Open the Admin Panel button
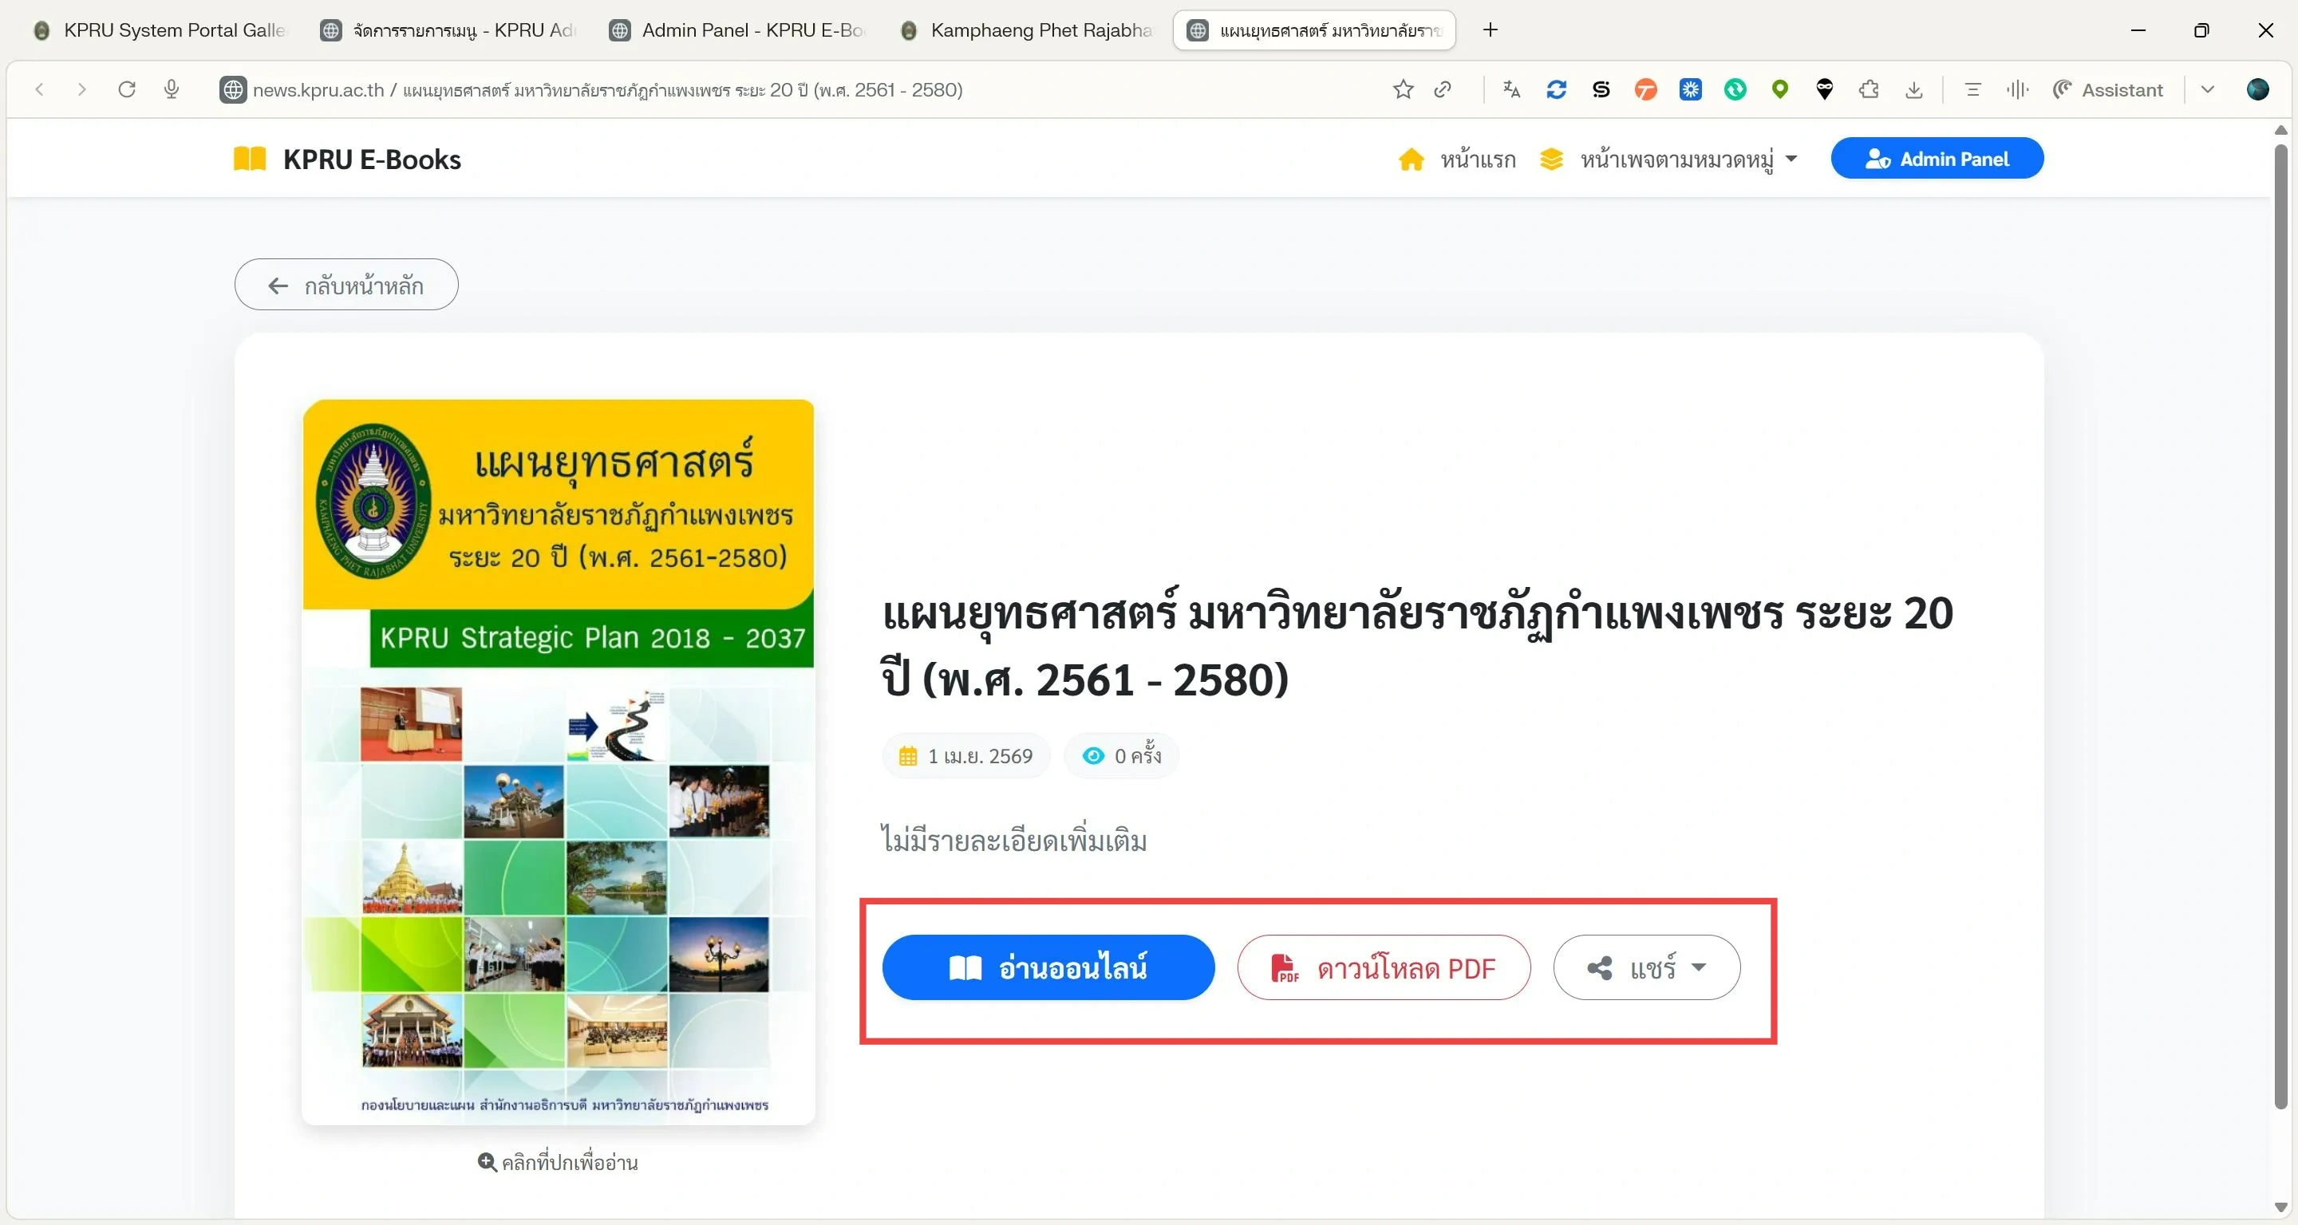 tap(1937, 158)
